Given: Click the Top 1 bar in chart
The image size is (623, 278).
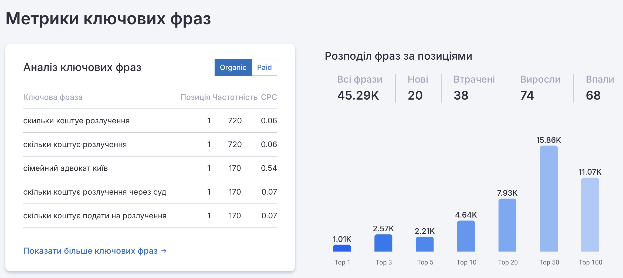Looking at the screenshot, I should [342, 248].
